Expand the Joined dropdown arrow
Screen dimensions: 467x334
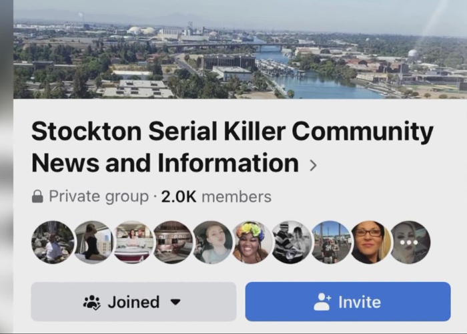(x=175, y=302)
